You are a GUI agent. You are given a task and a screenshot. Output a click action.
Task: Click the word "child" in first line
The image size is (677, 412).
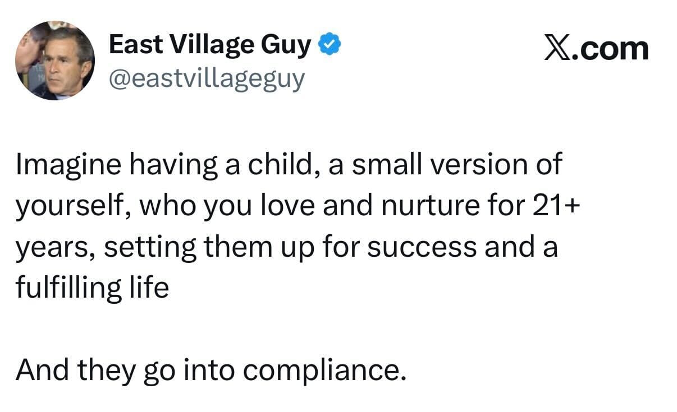pos(289,165)
